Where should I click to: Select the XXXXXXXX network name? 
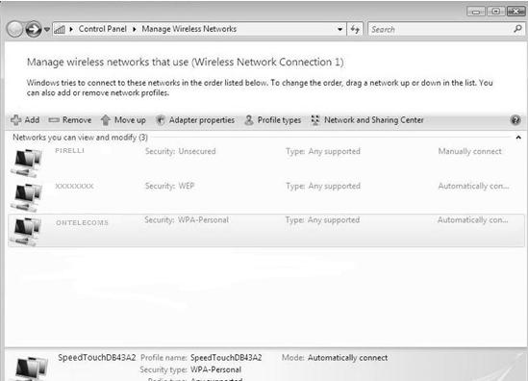74,186
